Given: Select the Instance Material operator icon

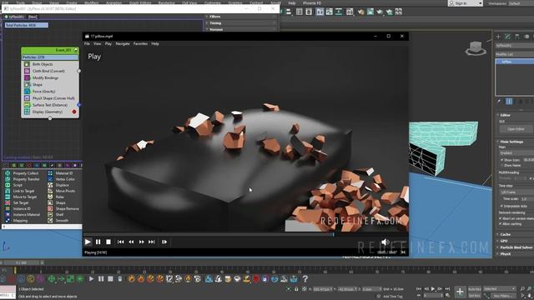Looking at the screenshot, I should (x=8, y=215).
